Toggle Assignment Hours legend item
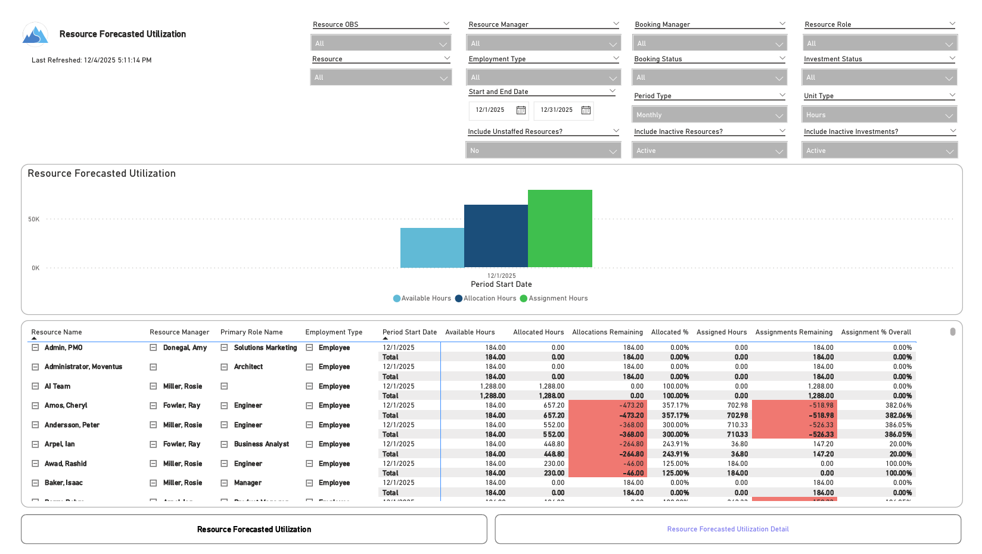982x554 pixels. point(554,299)
